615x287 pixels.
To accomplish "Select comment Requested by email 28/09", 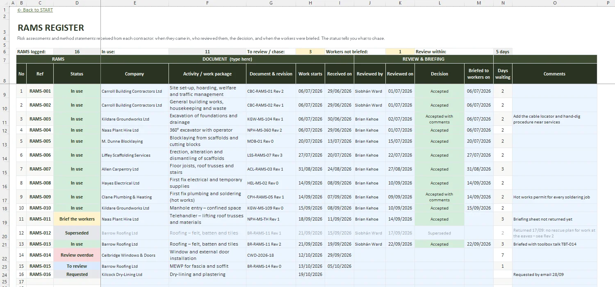I will coord(554,274).
